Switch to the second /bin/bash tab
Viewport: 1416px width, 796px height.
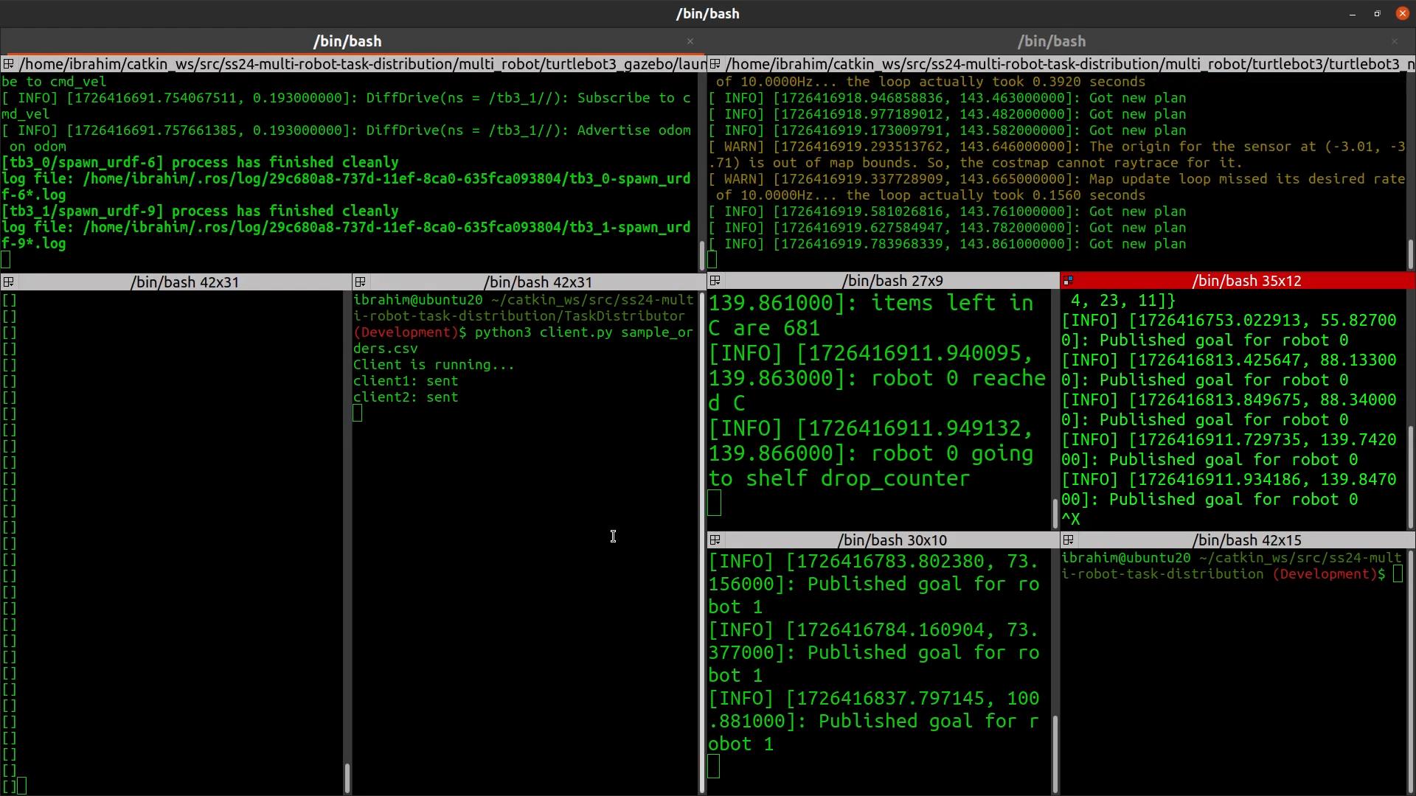(1052, 41)
